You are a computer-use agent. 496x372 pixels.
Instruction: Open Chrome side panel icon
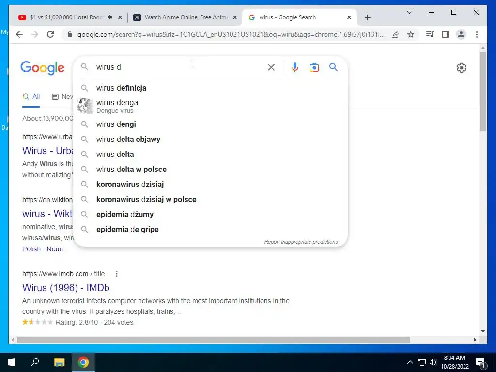pyautogui.click(x=446, y=34)
